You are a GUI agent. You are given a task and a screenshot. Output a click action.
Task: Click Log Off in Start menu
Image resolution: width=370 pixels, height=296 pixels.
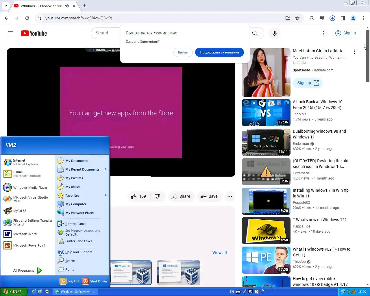point(69,281)
